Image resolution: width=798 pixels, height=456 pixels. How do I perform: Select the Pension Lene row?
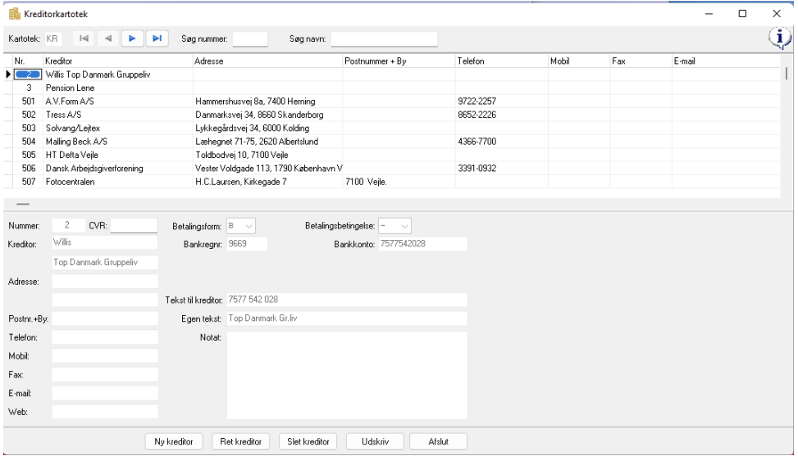coord(392,88)
